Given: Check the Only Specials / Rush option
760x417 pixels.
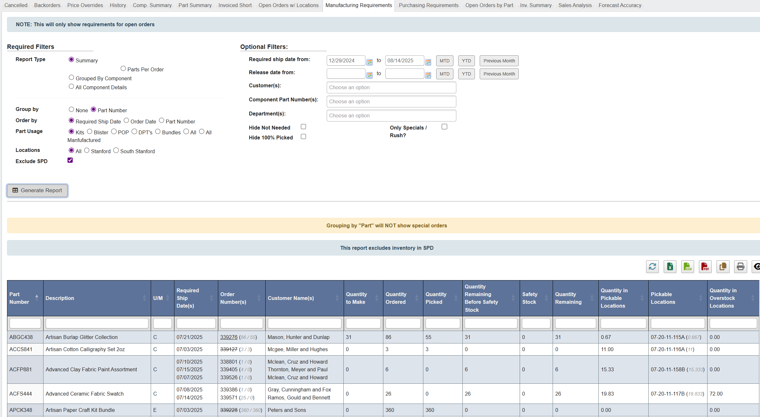Looking at the screenshot, I should [x=444, y=127].
